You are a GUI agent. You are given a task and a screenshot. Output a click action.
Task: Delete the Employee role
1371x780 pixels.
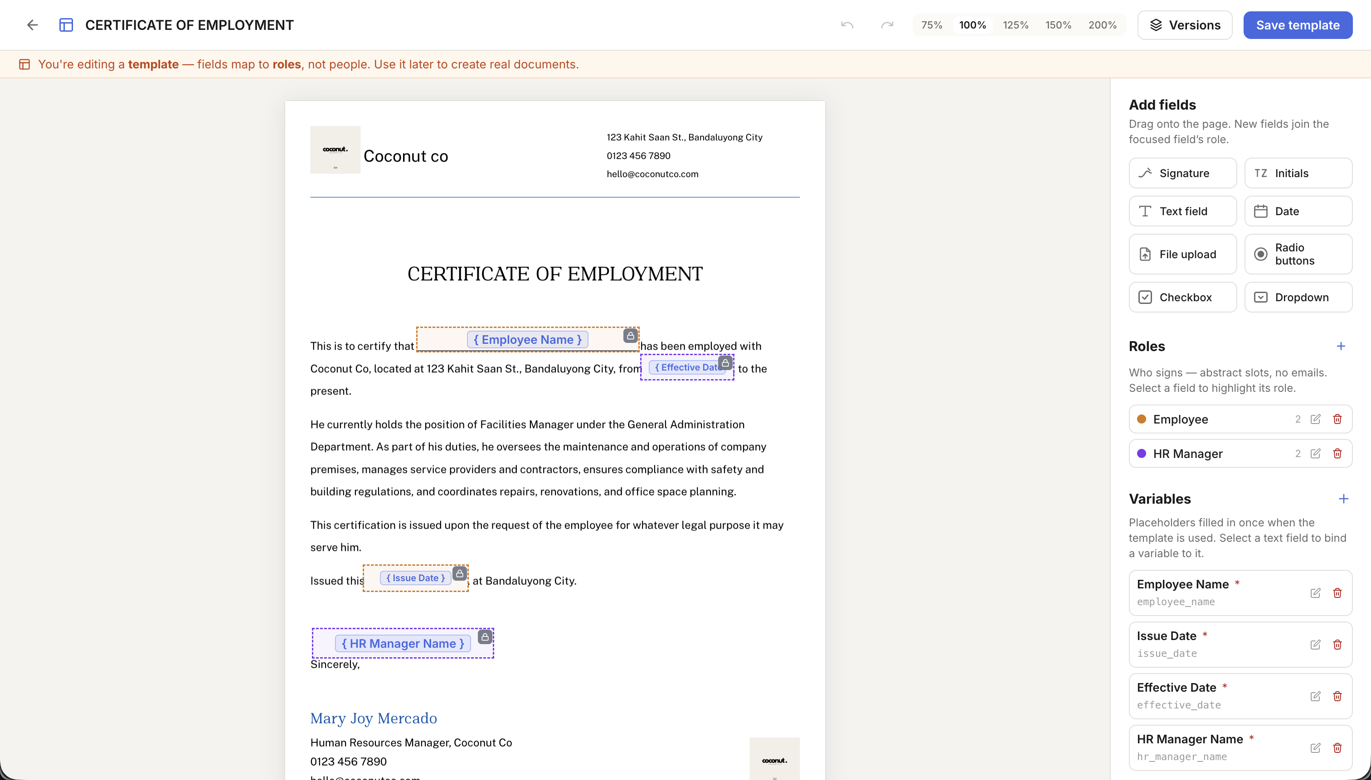tap(1337, 419)
